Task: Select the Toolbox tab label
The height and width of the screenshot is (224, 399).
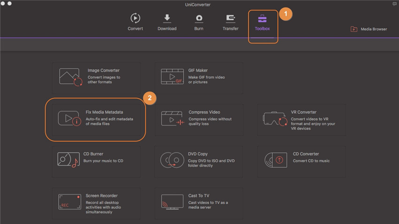Action: click(x=262, y=29)
